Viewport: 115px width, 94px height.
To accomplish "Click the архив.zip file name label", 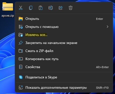I will (8, 16).
